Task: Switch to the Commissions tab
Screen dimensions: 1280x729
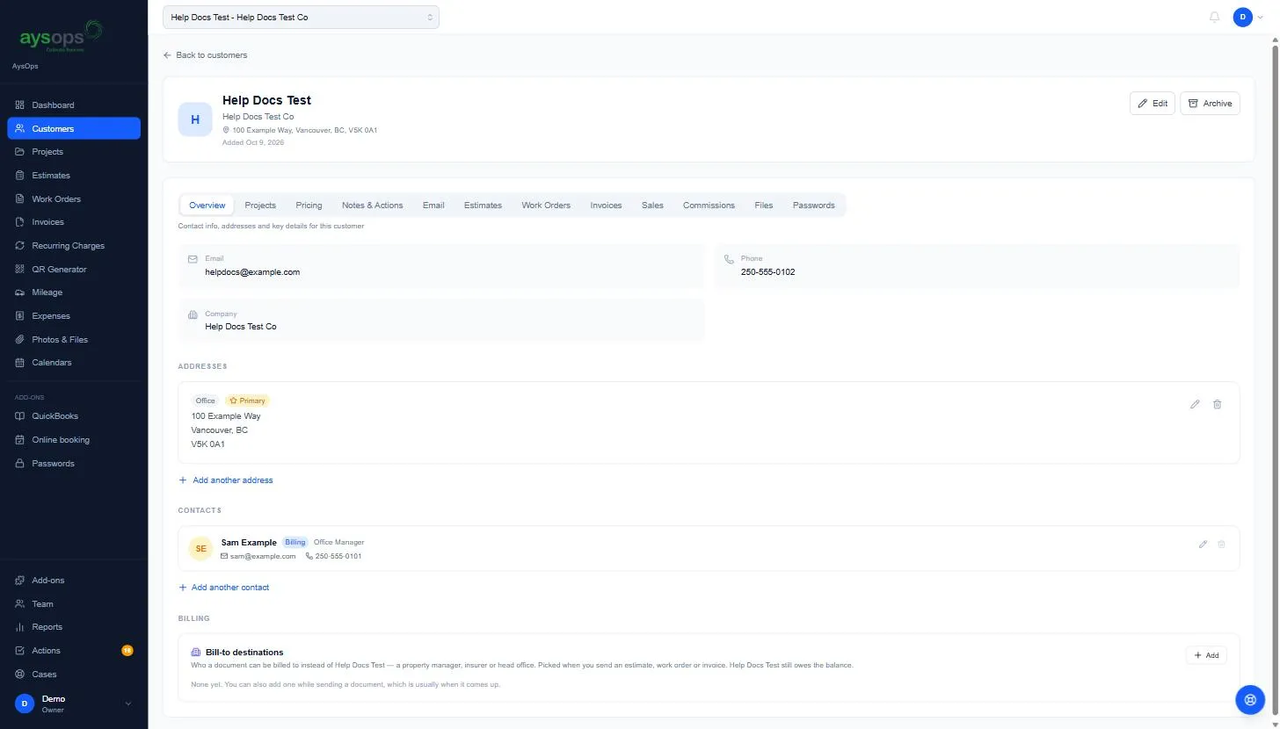Action: [x=709, y=206]
